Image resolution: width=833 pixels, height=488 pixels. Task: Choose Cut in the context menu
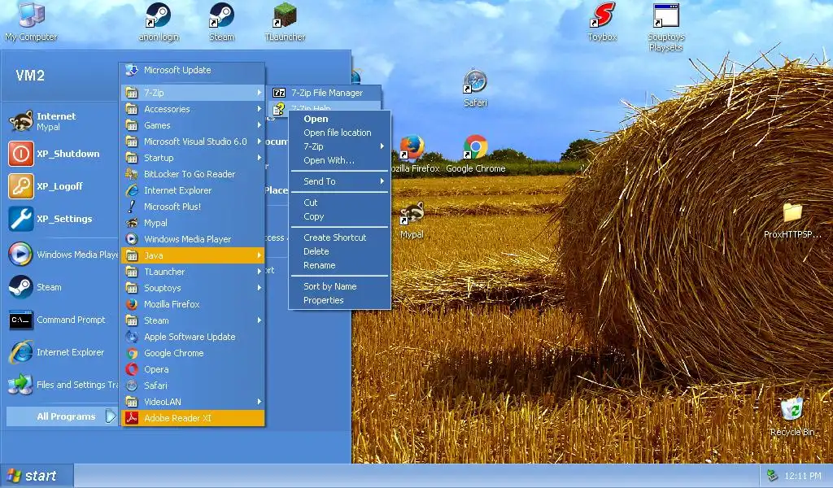tap(339, 203)
